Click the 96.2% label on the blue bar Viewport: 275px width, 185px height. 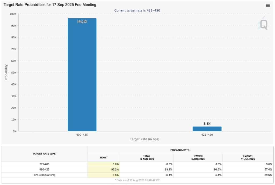point(82,21)
